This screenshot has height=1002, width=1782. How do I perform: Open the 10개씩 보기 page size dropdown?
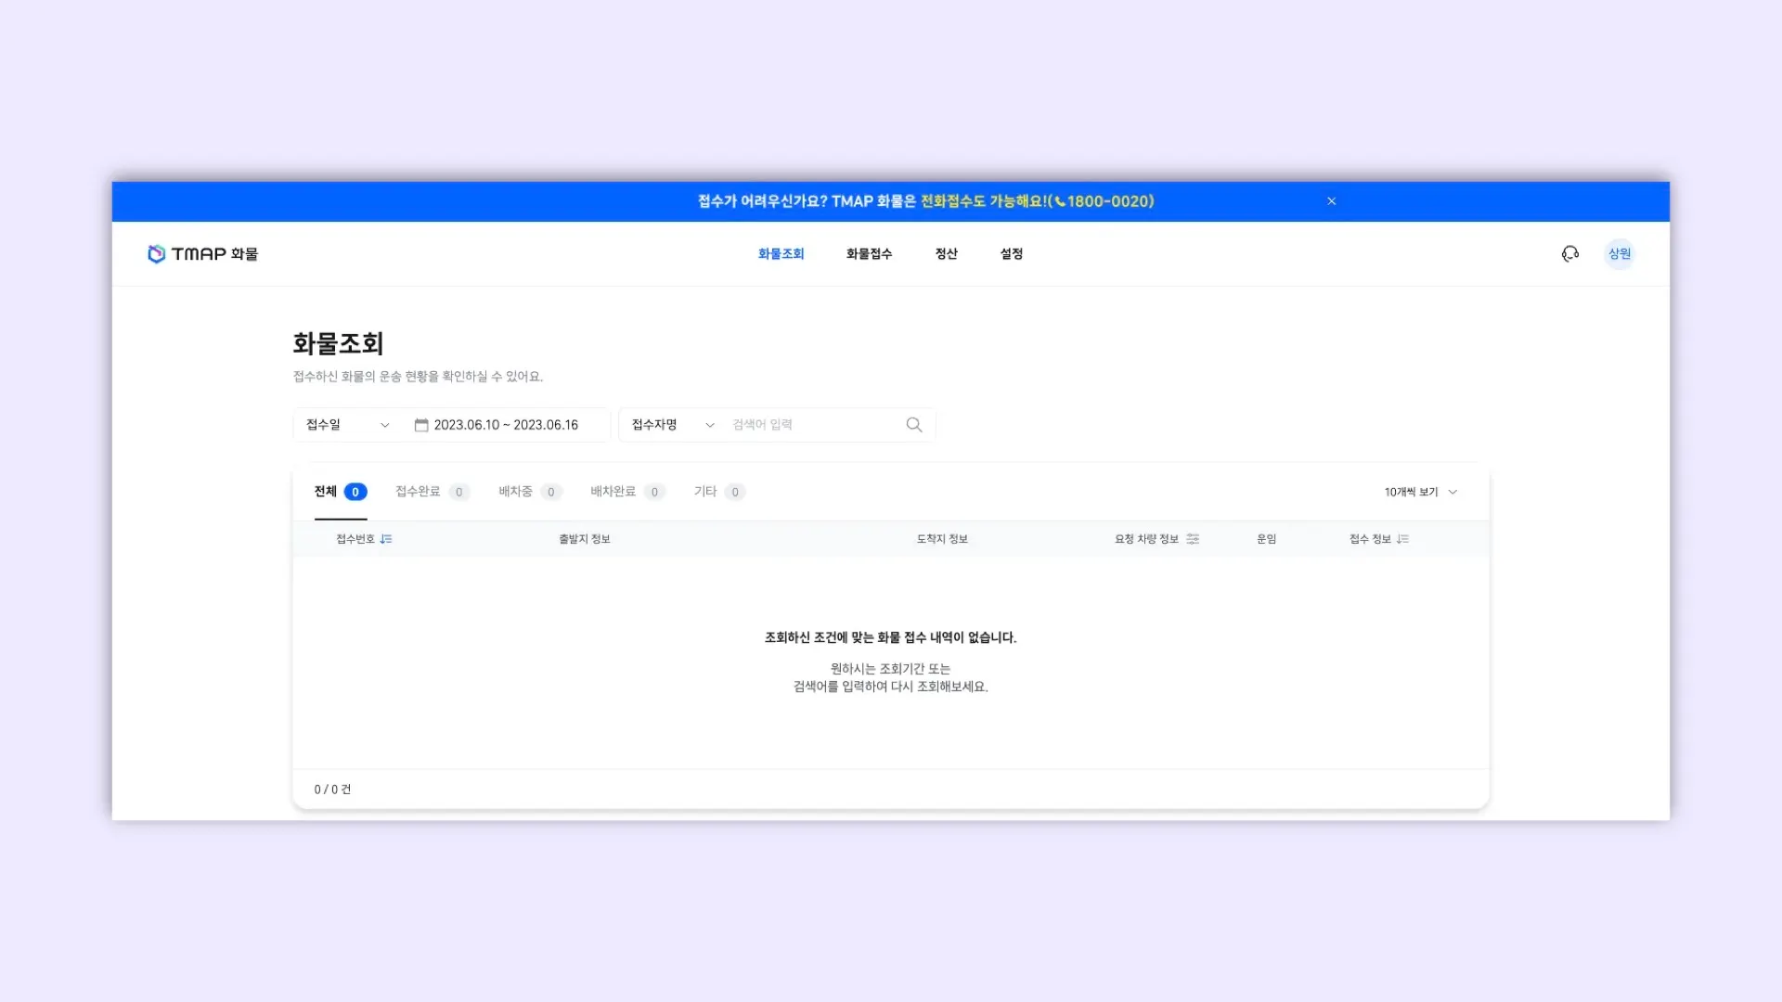(1420, 492)
